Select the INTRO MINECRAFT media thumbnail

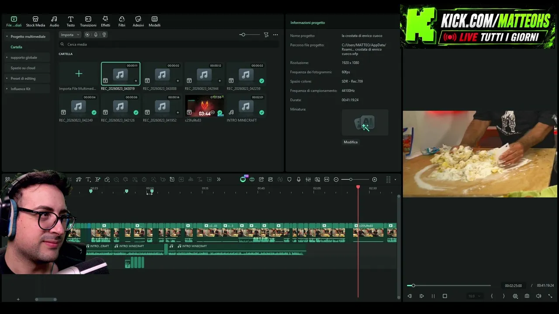(246, 106)
